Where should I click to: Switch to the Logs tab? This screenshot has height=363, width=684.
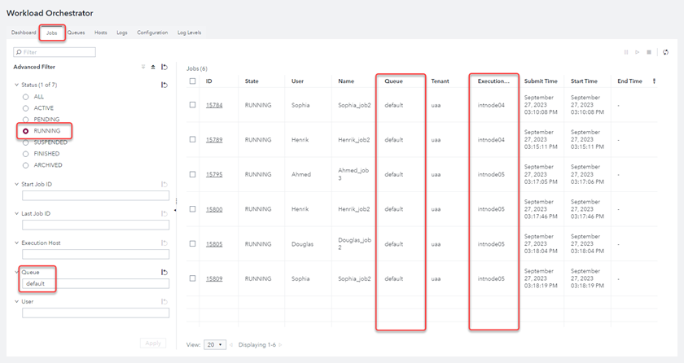(x=122, y=33)
